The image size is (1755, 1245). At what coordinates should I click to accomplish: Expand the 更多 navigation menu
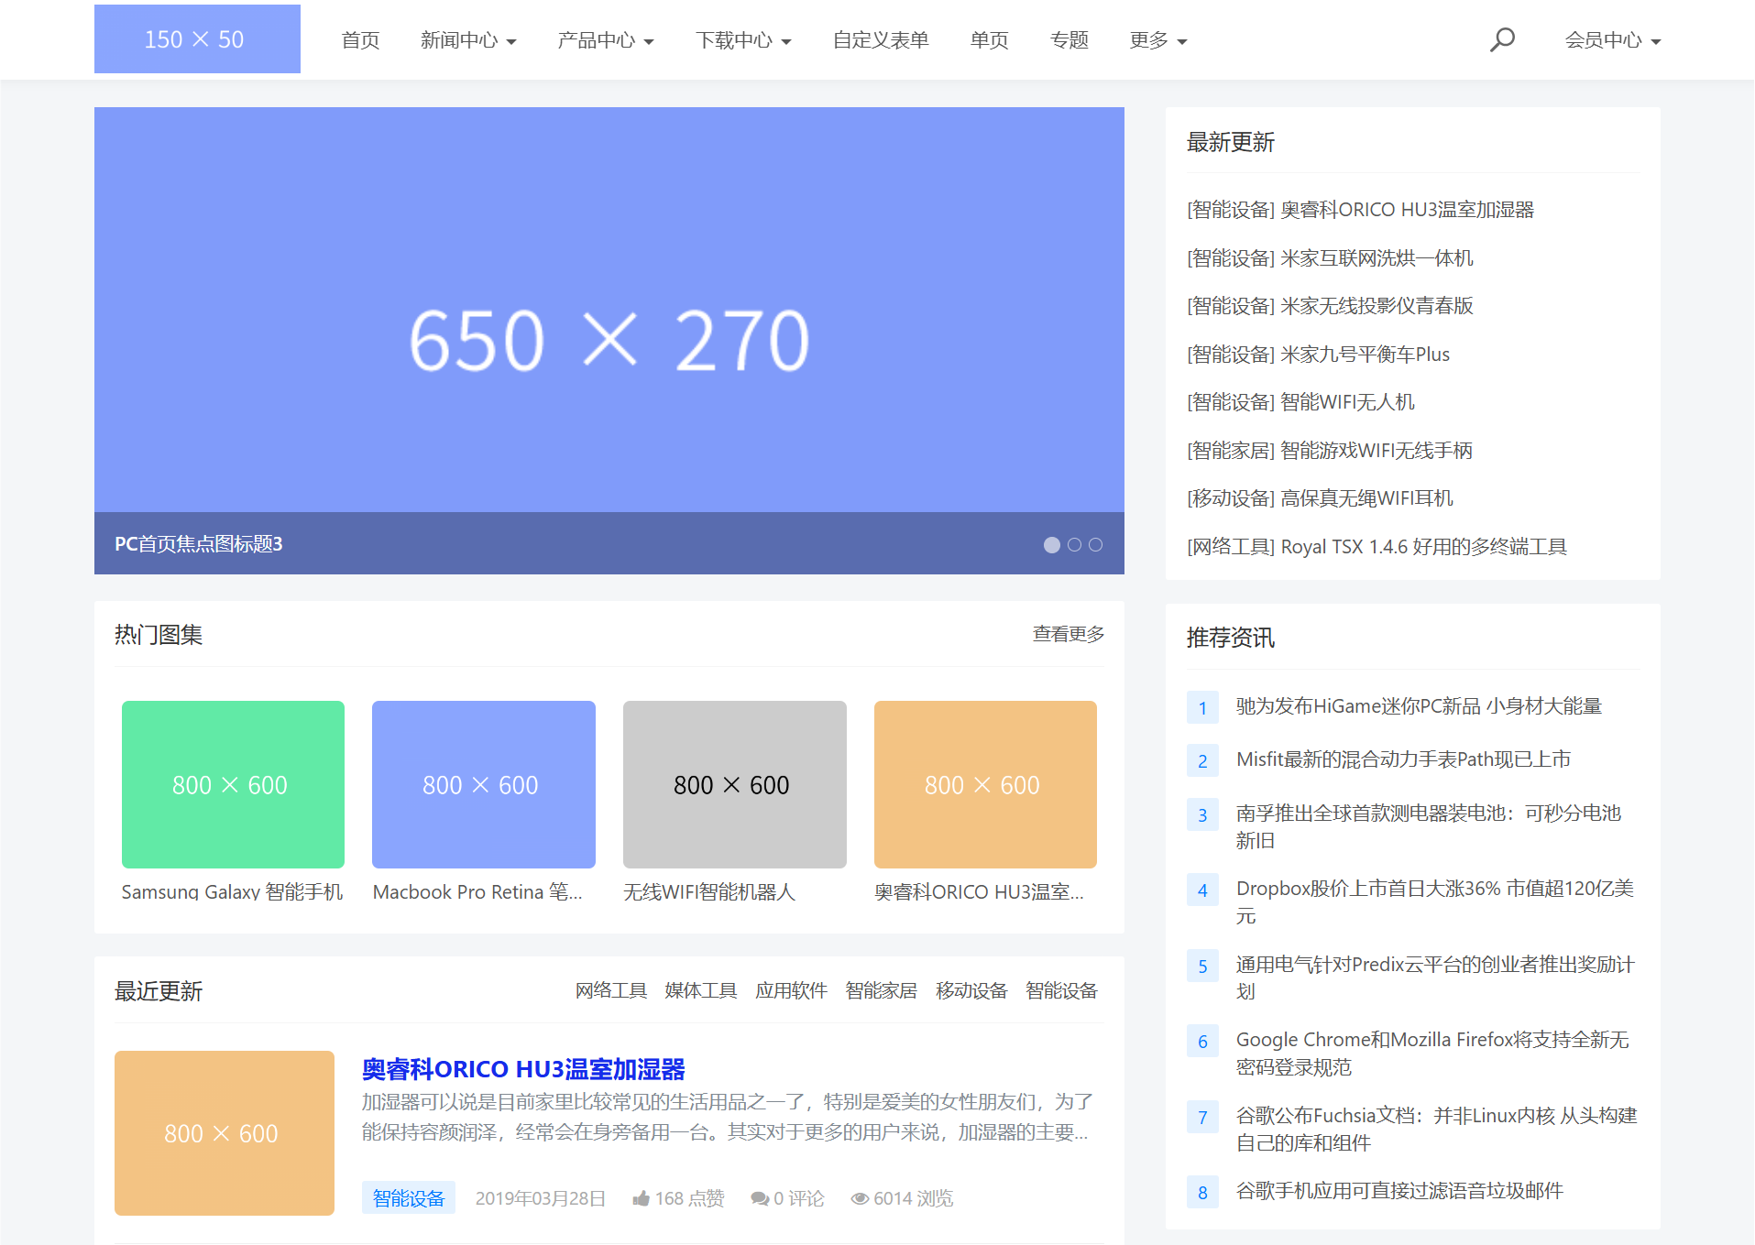1157,40
